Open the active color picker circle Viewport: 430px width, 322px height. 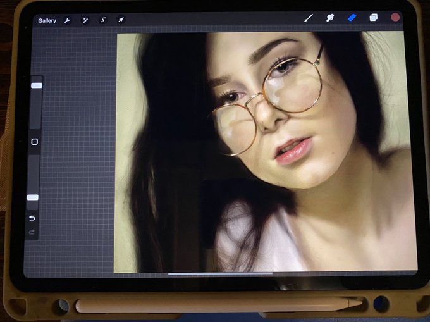click(395, 17)
